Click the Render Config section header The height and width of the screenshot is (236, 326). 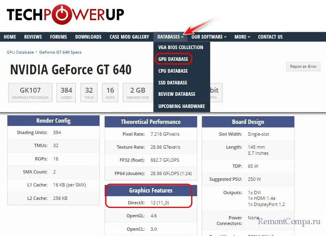point(53,121)
